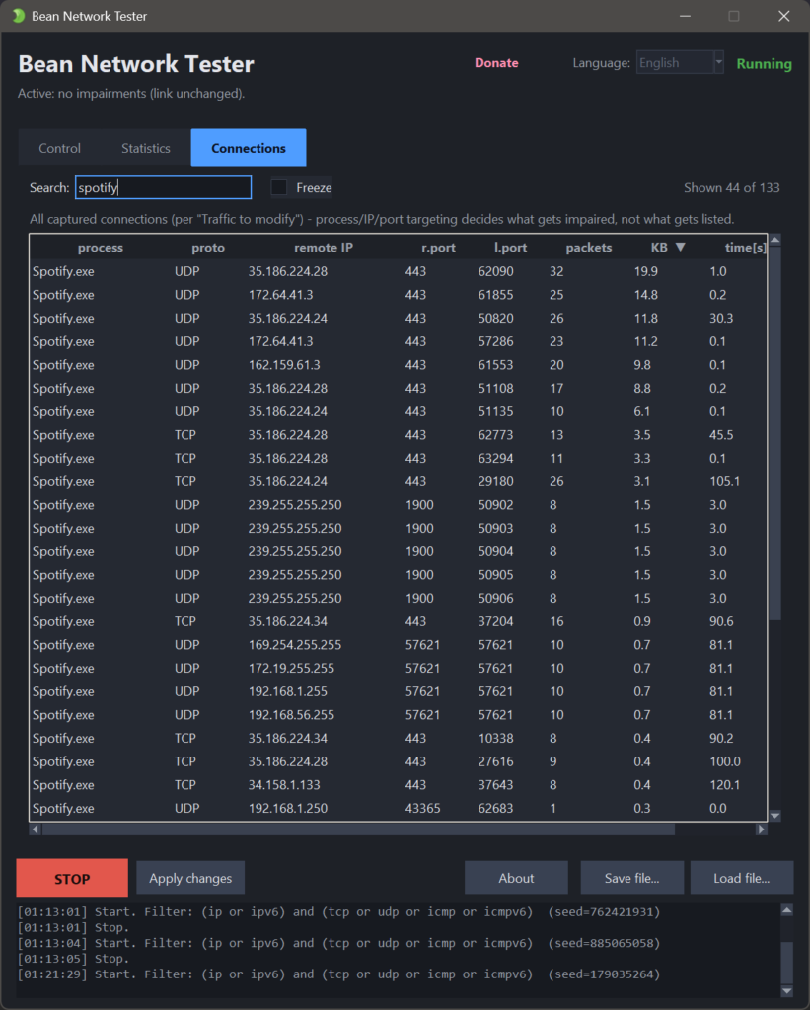The image size is (810, 1010).
Task: Click table scroll down arrow
Action: [x=775, y=816]
